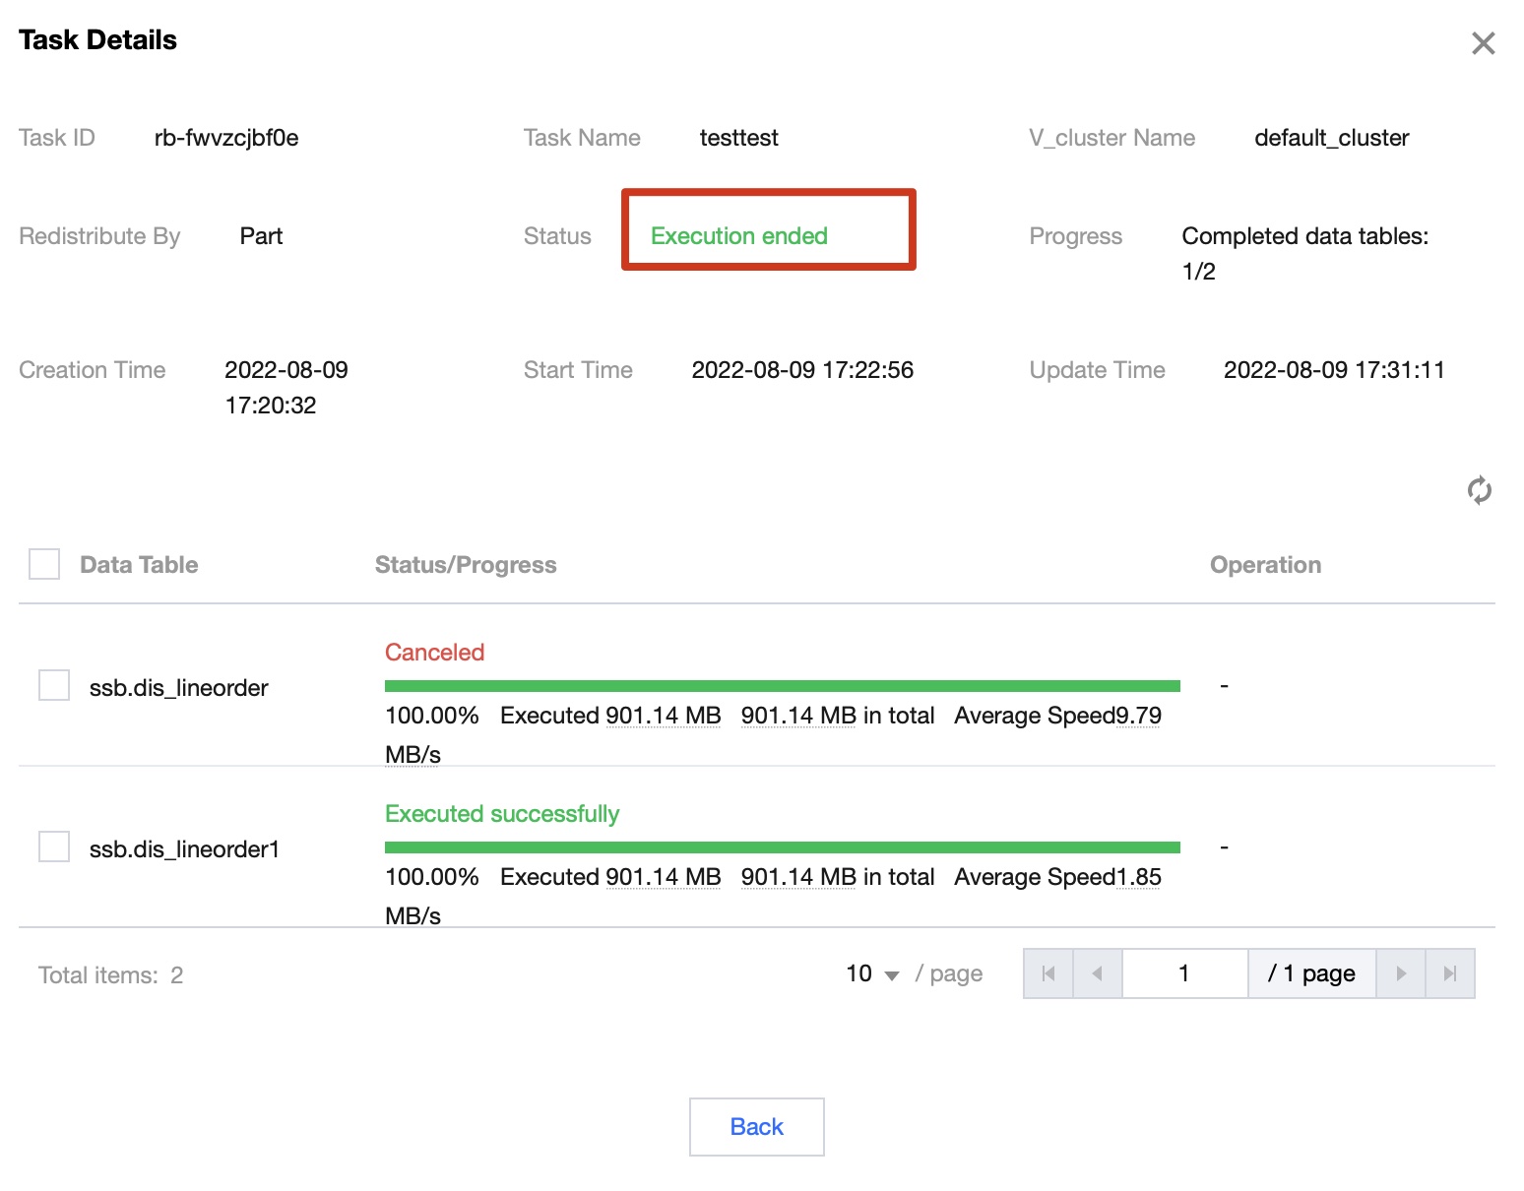Click the Back button
1524x1191 pixels.
point(756,1126)
